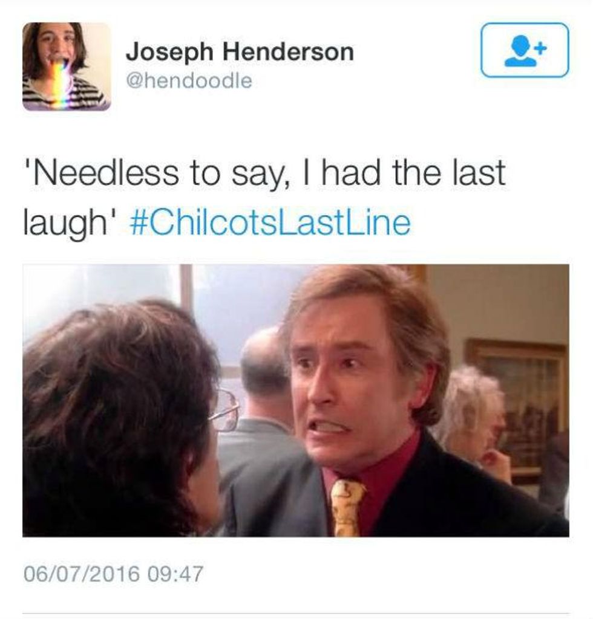Screen dimensions: 593x619
Task: Expand the embedded tweet photo
Action: pyautogui.click(x=296, y=400)
